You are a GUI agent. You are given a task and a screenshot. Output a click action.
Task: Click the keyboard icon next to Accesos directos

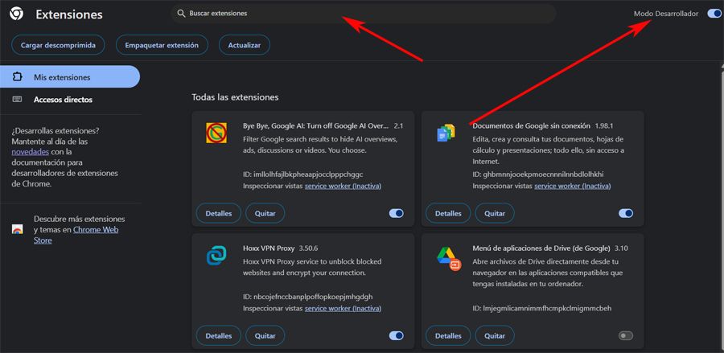point(18,100)
